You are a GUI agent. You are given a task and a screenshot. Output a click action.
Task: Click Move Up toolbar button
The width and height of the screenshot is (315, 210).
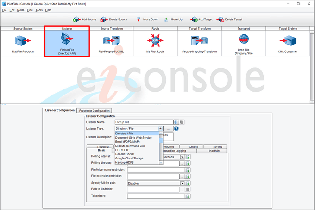(173, 19)
